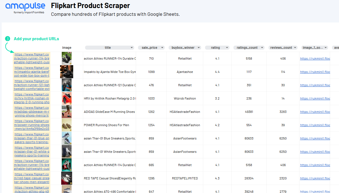The image size is (339, 193).
Task: Select the Impakto by Ajanta shoe thumbnail
Action: (x=67, y=72)
